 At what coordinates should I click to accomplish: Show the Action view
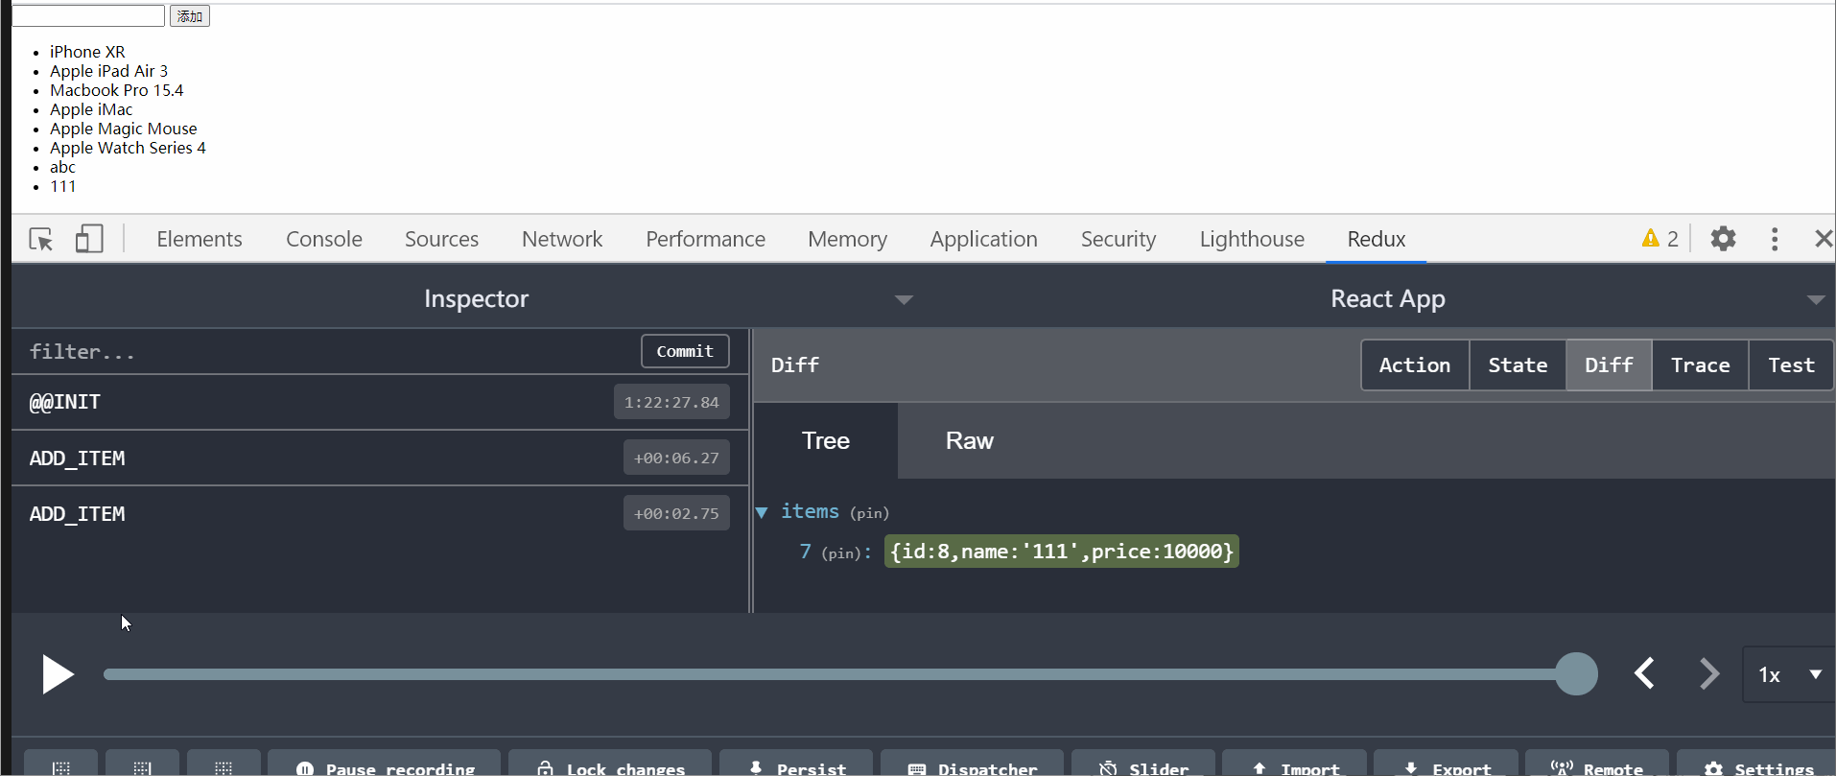1415,365
